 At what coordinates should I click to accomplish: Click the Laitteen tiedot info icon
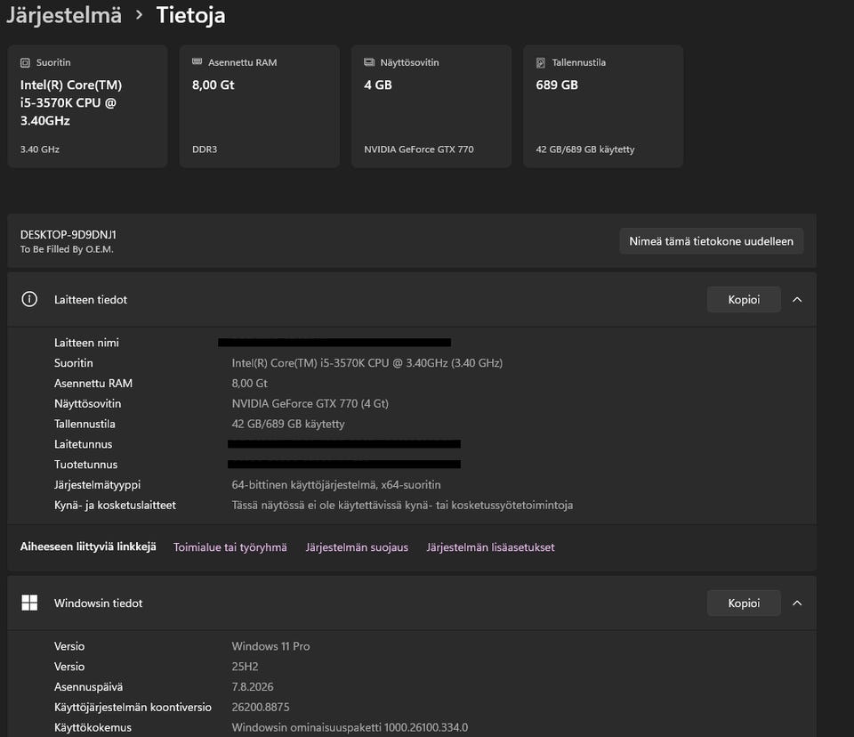29,299
